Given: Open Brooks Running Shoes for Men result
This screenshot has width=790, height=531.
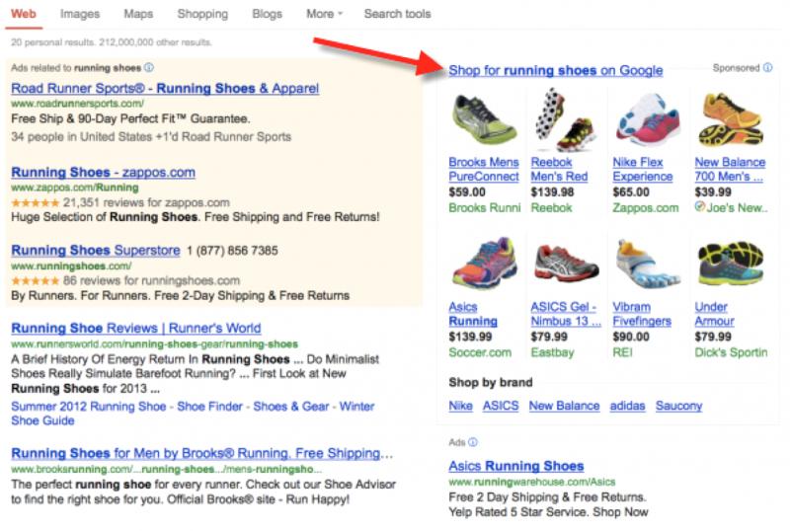Looking at the screenshot, I should click(x=201, y=453).
